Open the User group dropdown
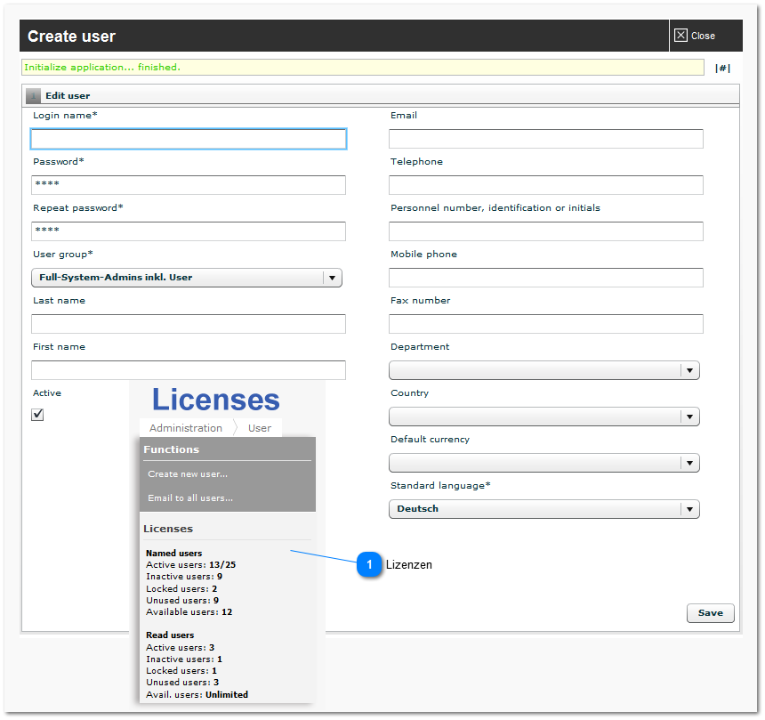The image size is (765, 720). (x=187, y=278)
